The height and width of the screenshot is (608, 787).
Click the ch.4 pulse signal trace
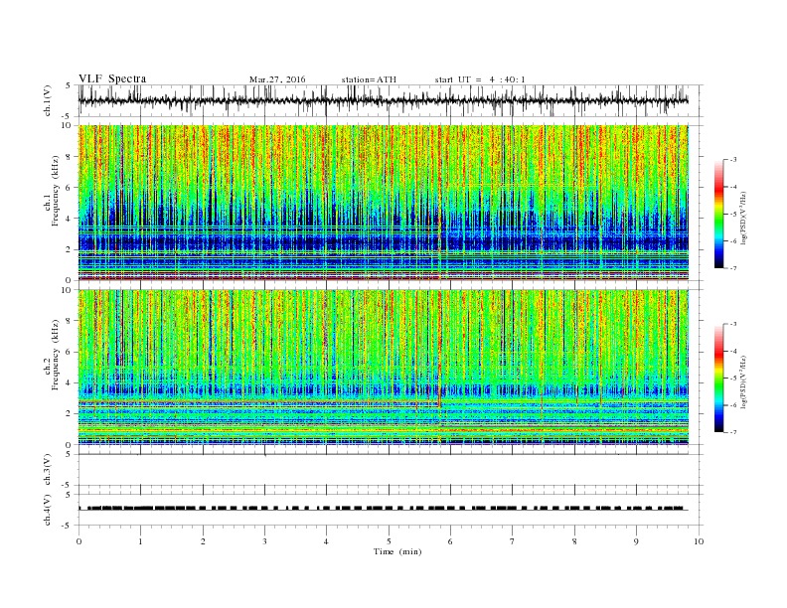coord(384,509)
